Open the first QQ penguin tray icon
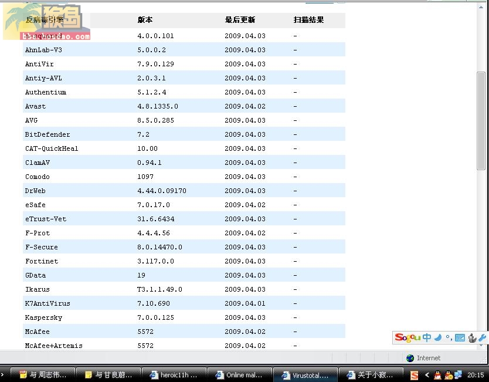 438,375
